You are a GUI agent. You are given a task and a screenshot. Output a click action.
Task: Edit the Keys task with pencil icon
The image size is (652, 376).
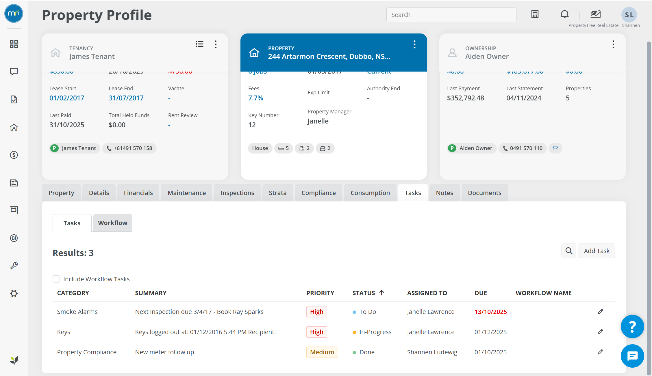point(601,332)
